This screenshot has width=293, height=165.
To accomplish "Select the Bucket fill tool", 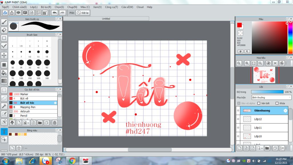I will click(x=4, y=73).
